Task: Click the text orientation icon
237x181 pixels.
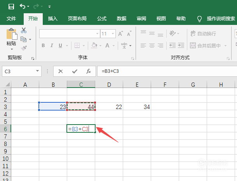Action: click(x=173, y=33)
